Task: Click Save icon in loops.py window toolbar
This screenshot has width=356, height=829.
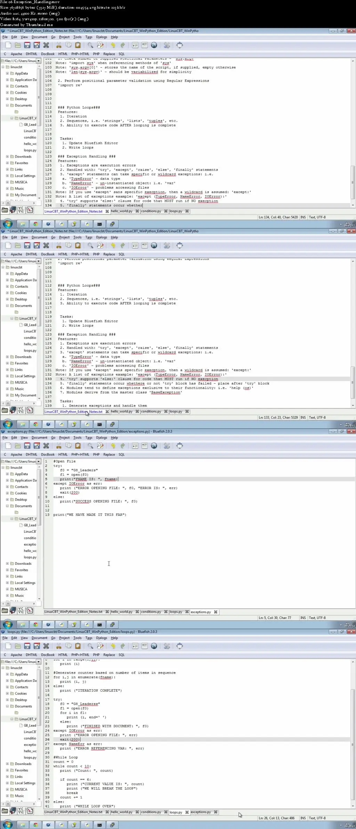Action: click(x=27, y=646)
